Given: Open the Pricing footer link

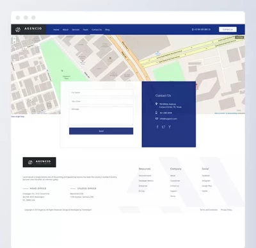Looking at the screenshot, I should (x=141, y=191).
